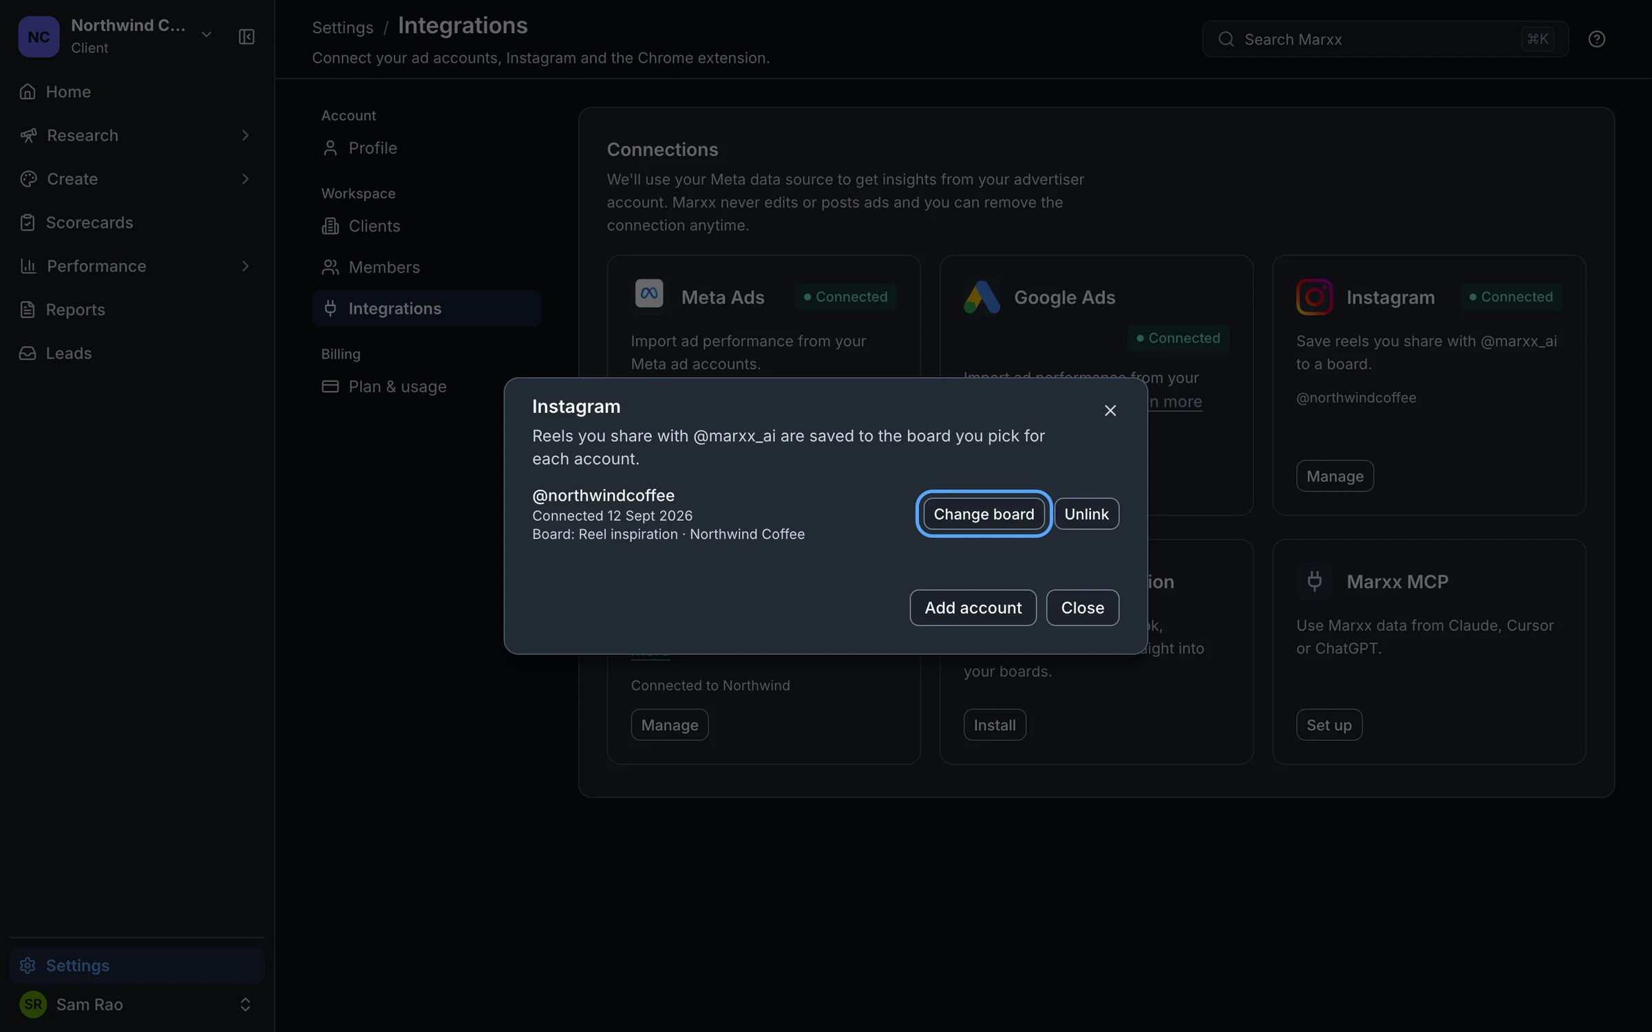This screenshot has width=1652, height=1032.
Task: Click the Research telescope icon
Action: pos(28,136)
